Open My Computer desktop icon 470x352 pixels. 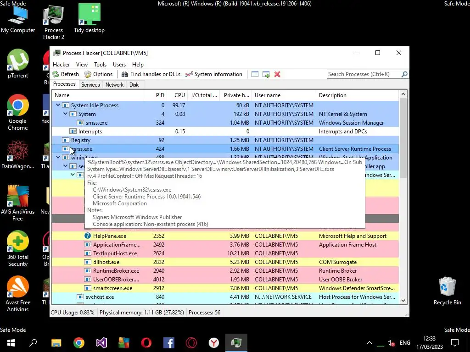pos(18,18)
